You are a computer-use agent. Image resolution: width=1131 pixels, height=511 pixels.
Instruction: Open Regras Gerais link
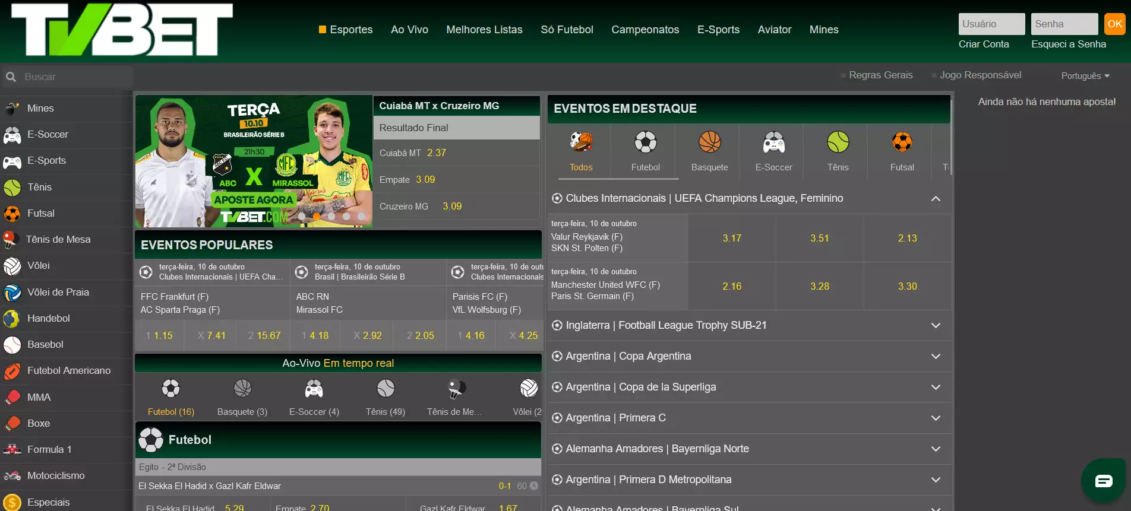click(880, 75)
